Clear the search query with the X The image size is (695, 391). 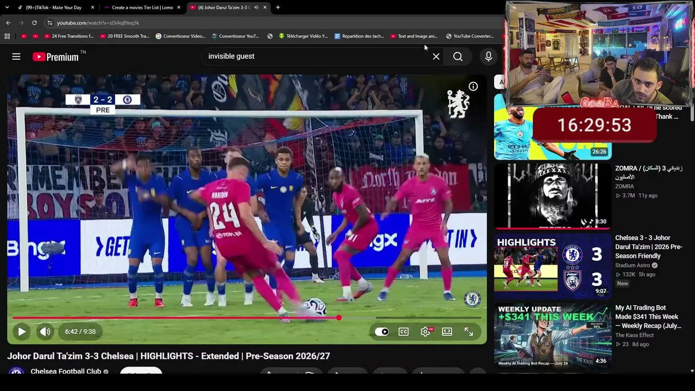tap(436, 56)
